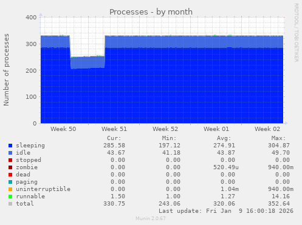Click the idle legend color swatch

pos(10,153)
